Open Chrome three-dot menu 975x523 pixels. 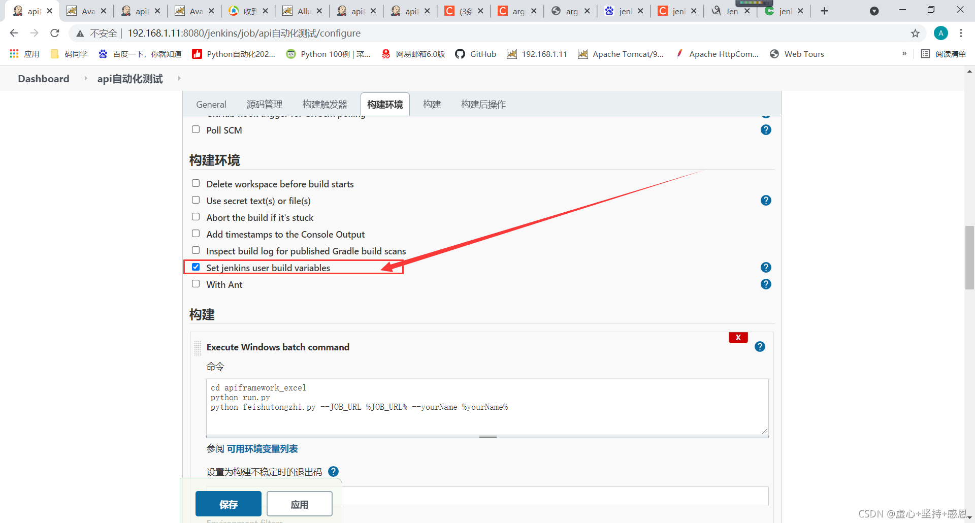pos(961,33)
